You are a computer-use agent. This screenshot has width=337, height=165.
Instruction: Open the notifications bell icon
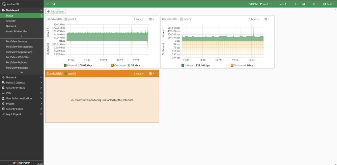315,4
